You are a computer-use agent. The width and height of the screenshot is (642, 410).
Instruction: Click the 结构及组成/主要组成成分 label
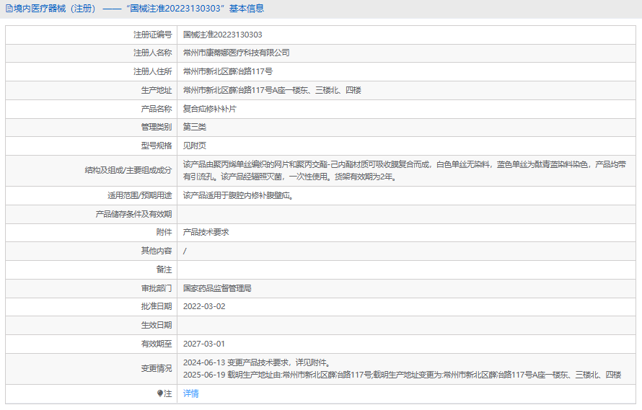pyautogui.click(x=128, y=170)
